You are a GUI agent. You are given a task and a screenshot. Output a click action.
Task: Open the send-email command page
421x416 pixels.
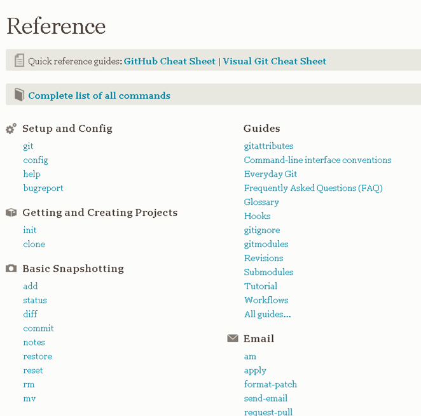266,398
